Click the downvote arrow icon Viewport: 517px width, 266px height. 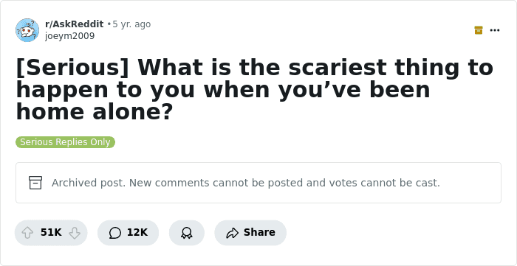[75, 233]
